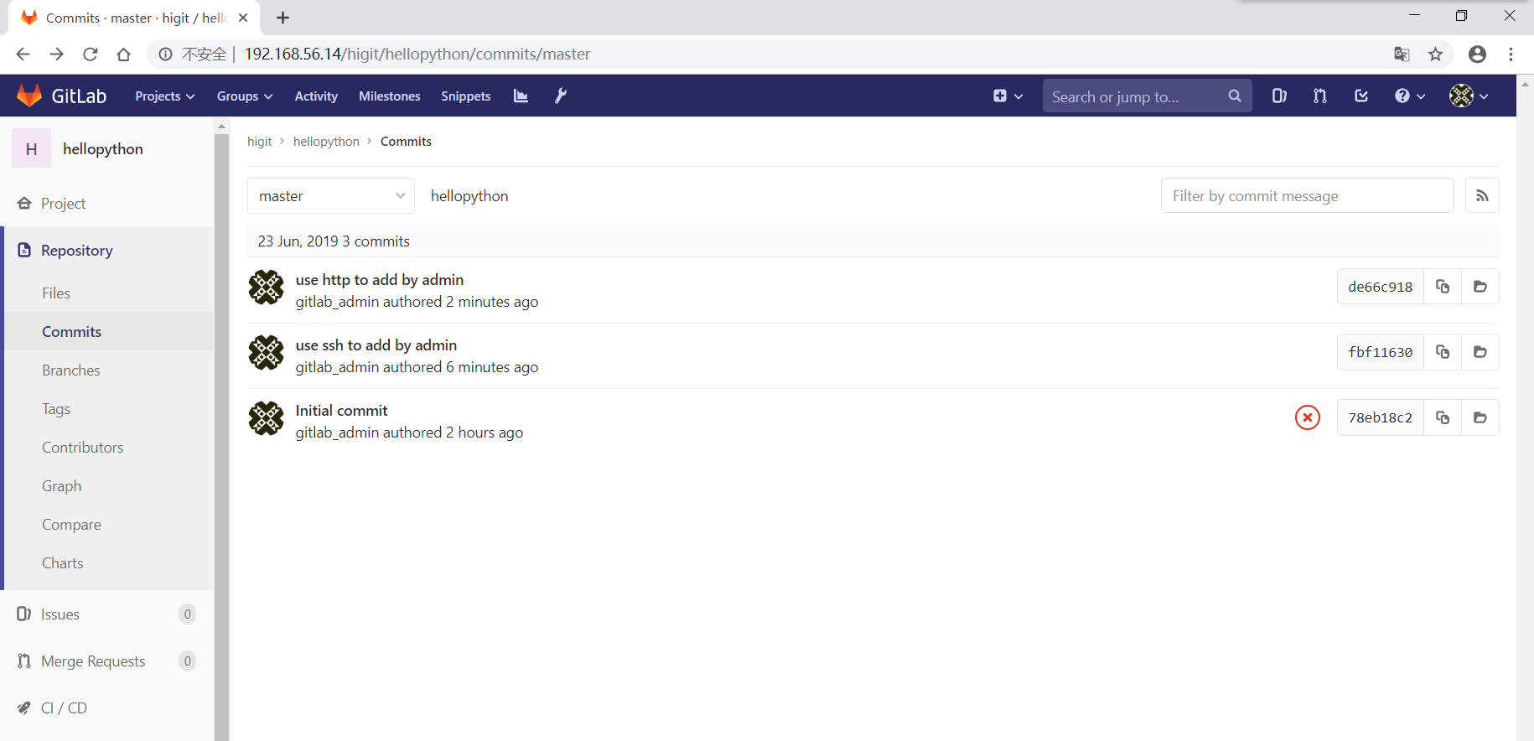Click the sidebar vertical scrollbar
This screenshot has width=1534, height=741.
click(221, 419)
